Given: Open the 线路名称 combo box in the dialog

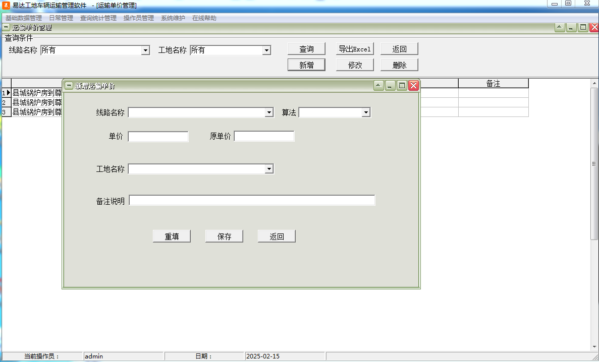Looking at the screenshot, I should [269, 112].
